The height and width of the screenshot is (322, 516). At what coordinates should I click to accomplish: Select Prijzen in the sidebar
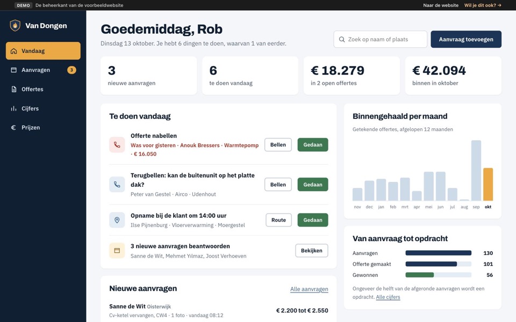coord(43,128)
